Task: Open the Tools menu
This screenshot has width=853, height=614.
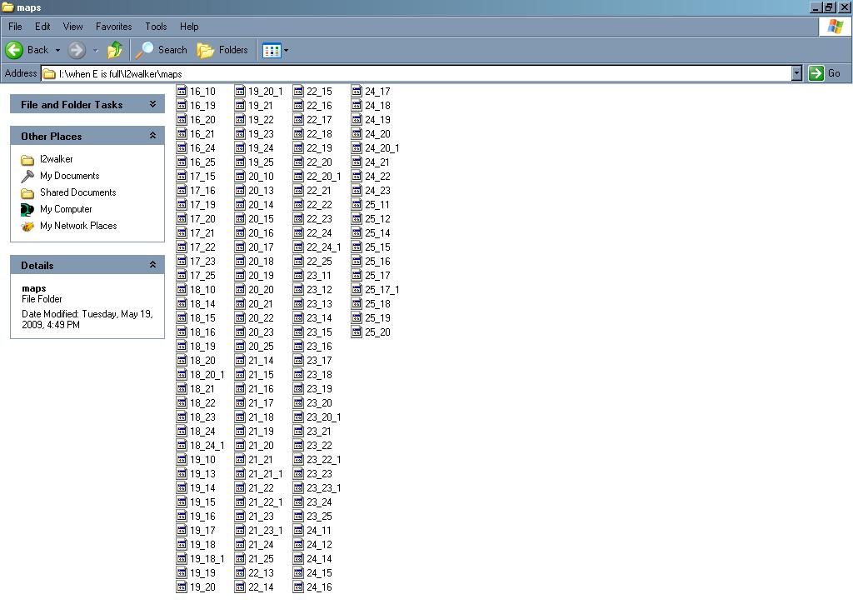Action: coord(156,26)
